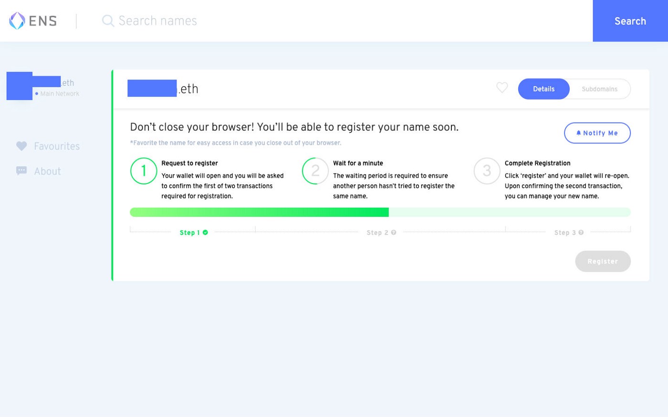Click the Notify Me button
This screenshot has width=668, height=417.
[597, 133]
